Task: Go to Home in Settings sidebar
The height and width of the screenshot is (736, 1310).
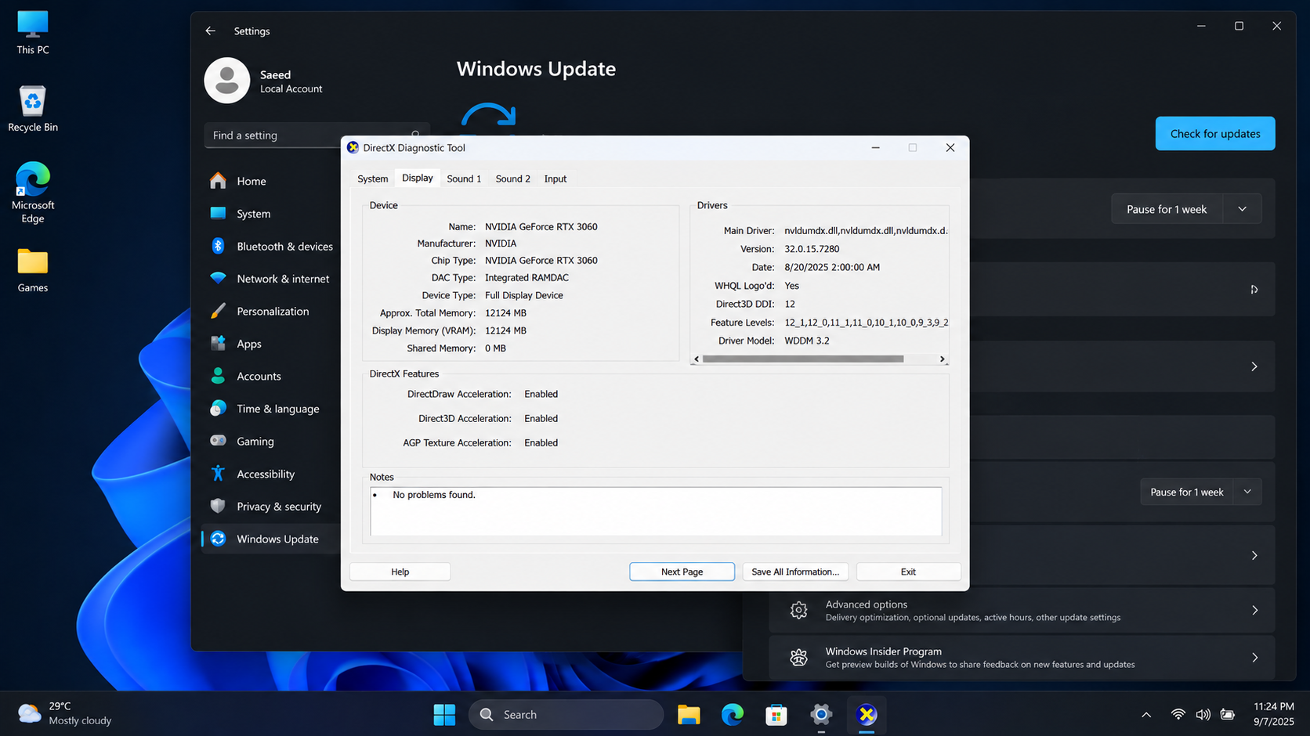Action: pyautogui.click(x=271, y=181)
